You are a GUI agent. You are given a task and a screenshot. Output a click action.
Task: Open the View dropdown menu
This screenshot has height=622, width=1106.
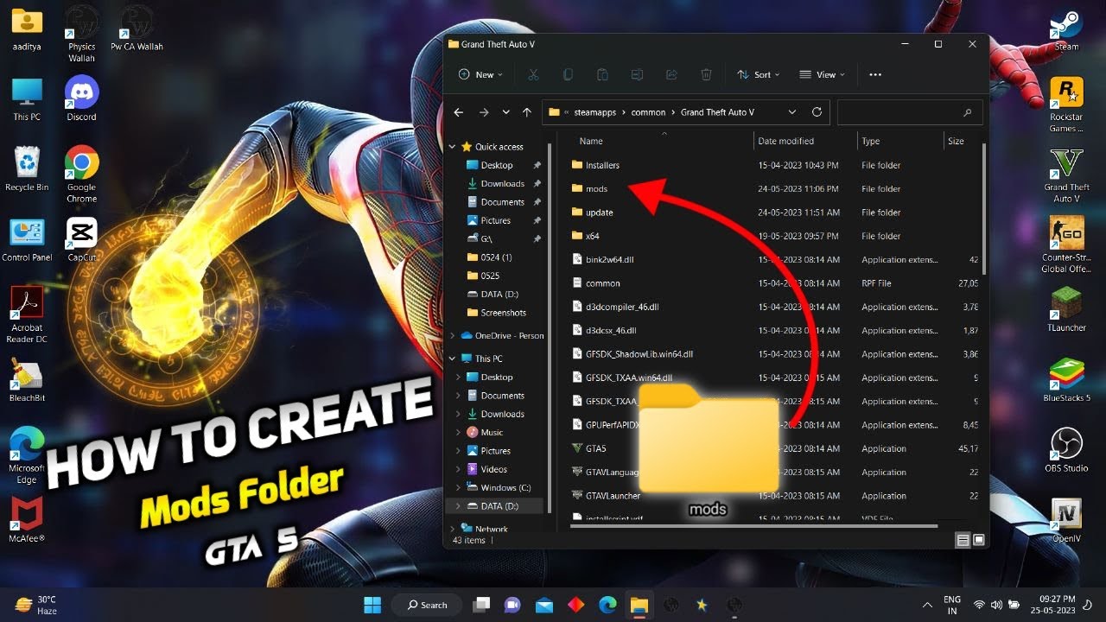point(822,74)
